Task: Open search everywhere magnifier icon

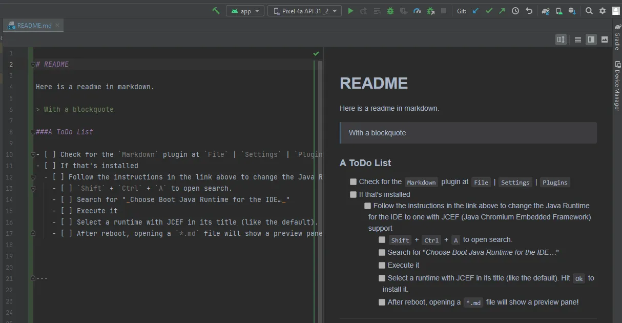Action: tap(589, 11)
